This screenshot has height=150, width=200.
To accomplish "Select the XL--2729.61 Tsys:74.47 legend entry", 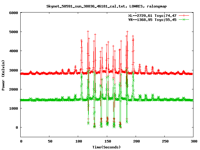I will click(x=152, y=16).
